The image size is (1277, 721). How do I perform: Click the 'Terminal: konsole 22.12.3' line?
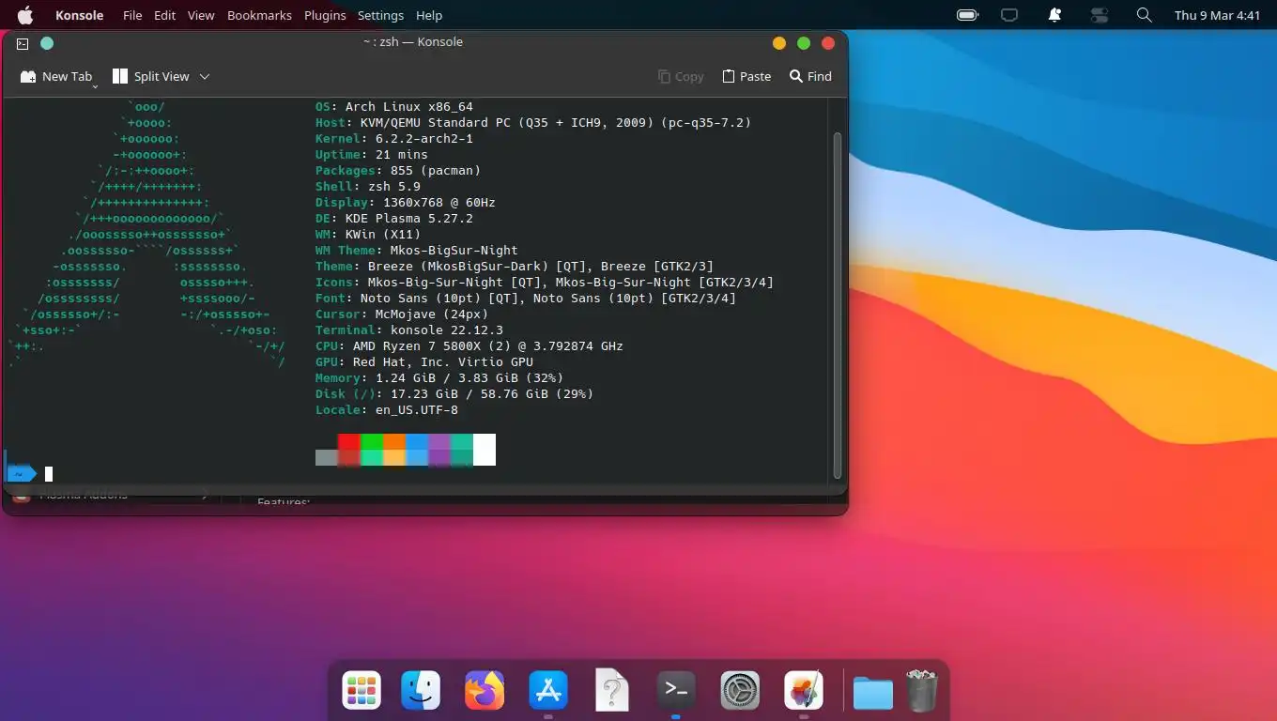(409, 330)
